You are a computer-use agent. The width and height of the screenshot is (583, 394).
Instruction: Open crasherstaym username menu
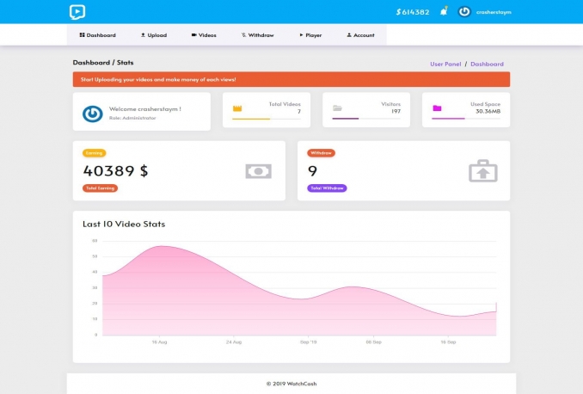pos(494,12)
